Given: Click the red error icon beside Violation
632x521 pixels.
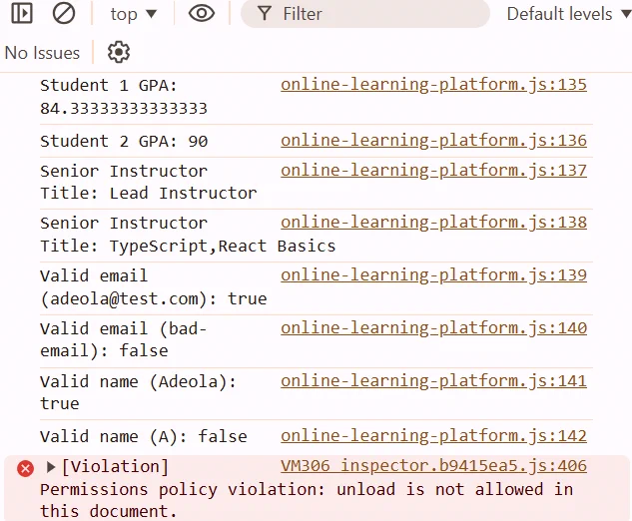Looking at the screenshot, I should click(25, 468).
